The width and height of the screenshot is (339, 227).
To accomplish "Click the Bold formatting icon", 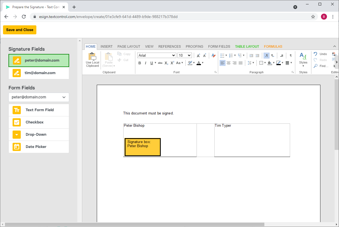I will [140, 63].
